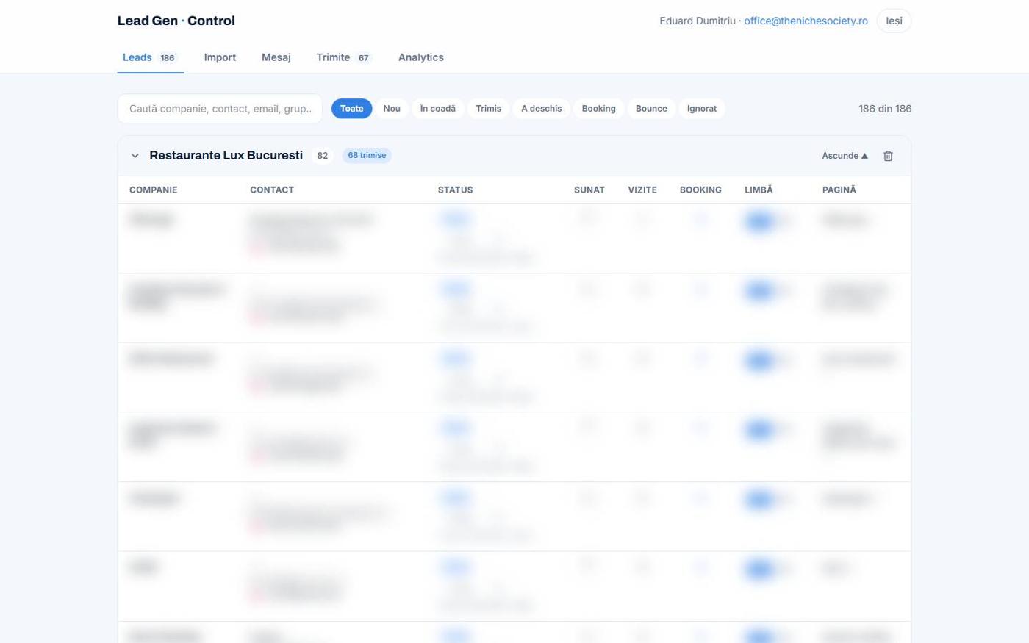Select the Toate filter

(x=351, y=109)
